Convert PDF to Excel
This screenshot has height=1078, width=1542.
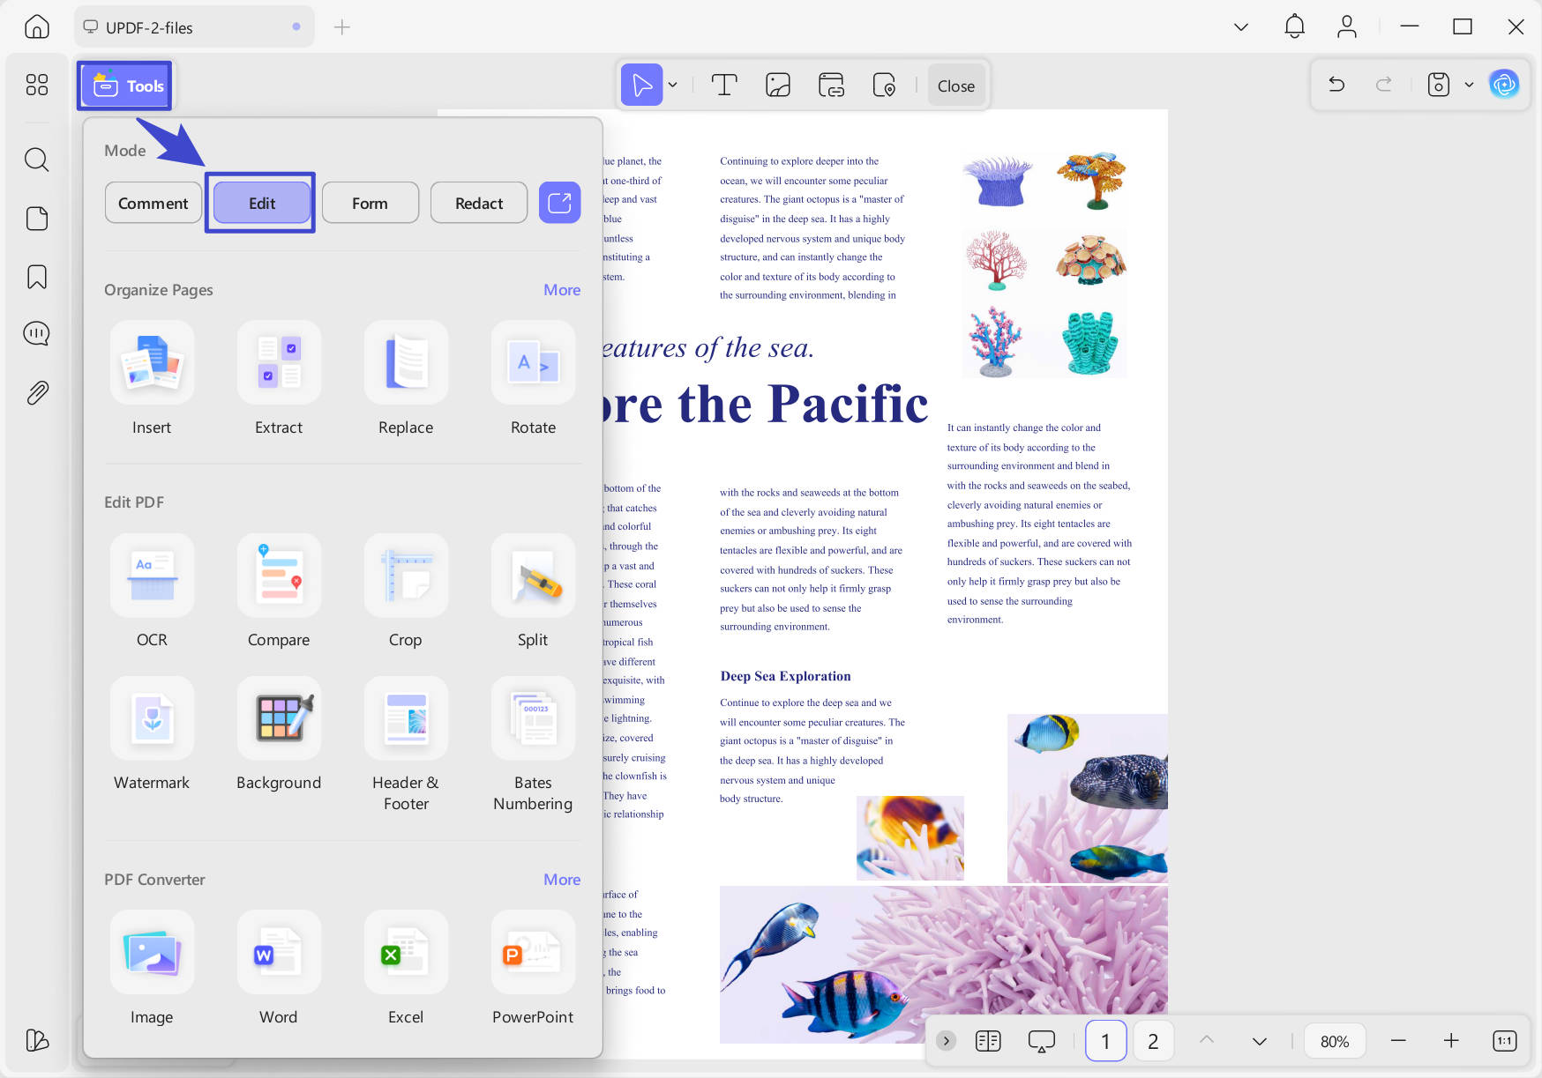(x=406, y=970)
